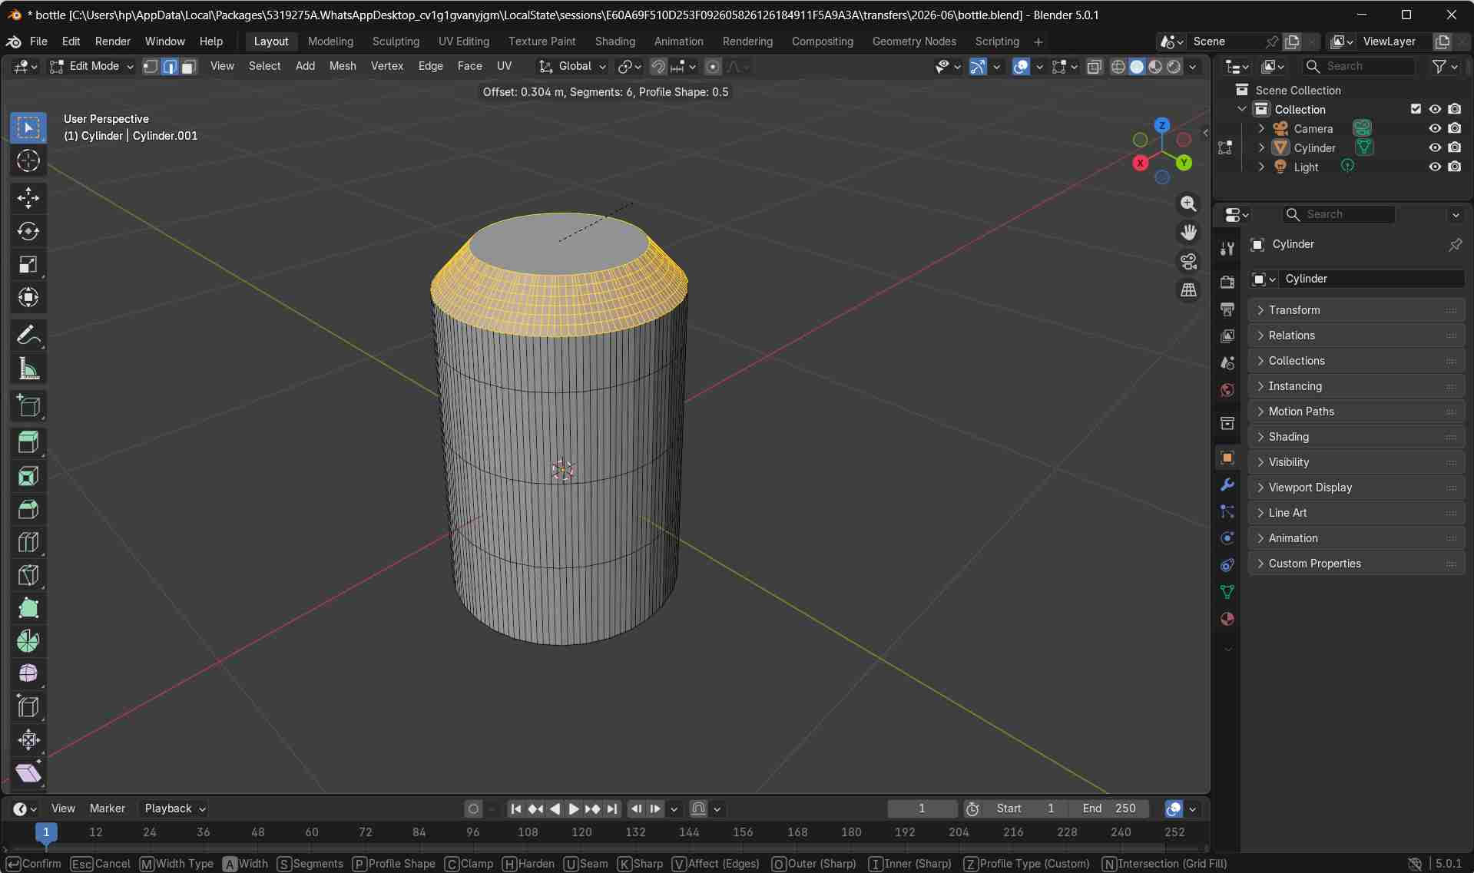Disable the Camera visibility eye icon

coord(1436,128)
